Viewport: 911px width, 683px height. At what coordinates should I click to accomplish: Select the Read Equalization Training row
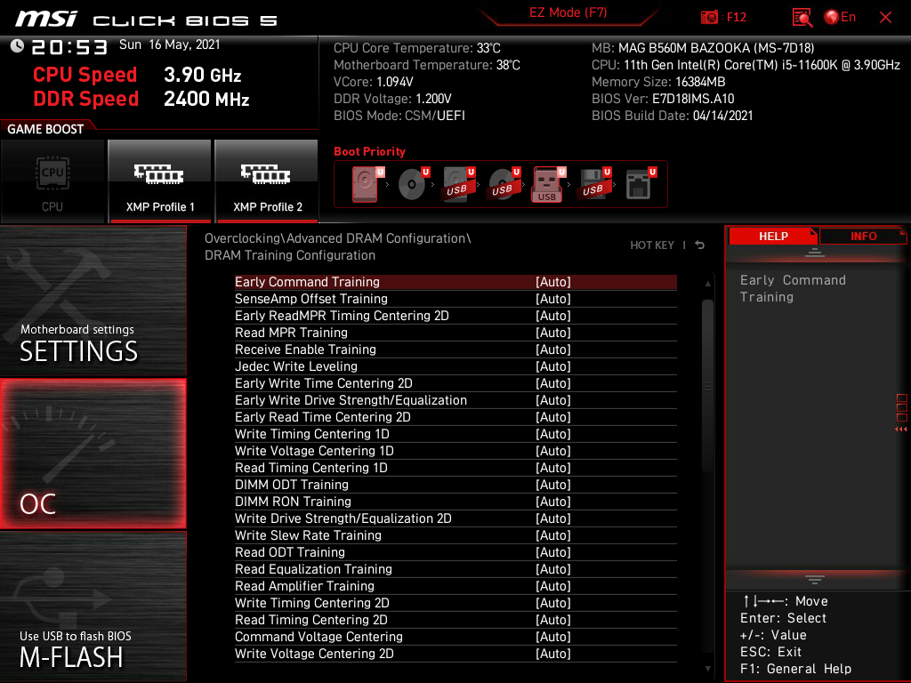(x=455, y=568)
